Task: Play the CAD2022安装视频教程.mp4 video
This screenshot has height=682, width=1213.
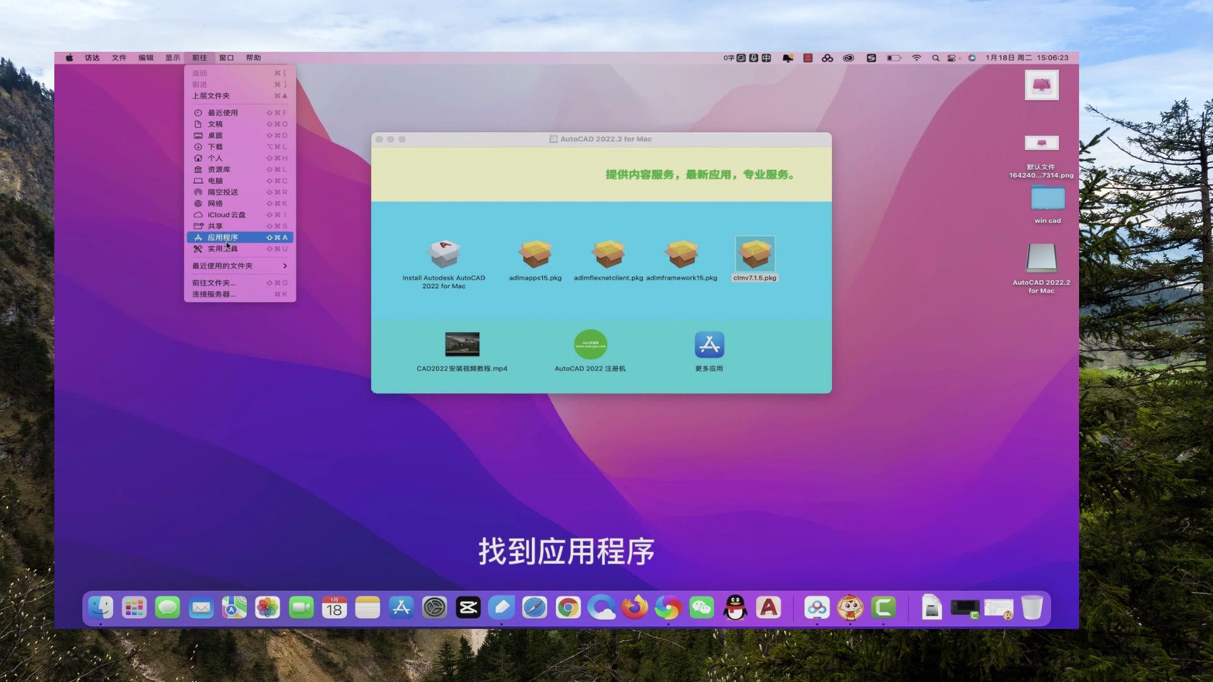Action: coord(462,344)
